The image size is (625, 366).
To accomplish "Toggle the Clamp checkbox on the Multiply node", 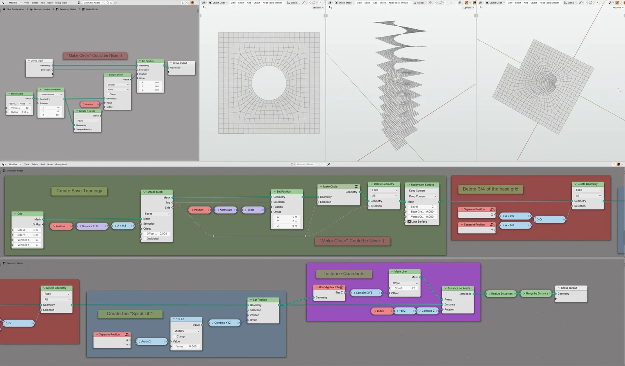I will tap(175, 336).
